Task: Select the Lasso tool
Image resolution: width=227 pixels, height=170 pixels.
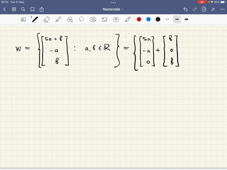Action: click(x=81, y=19)
